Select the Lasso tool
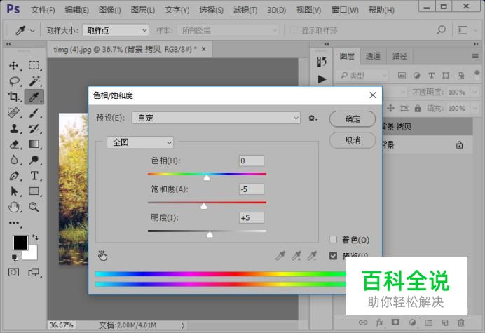 coord(14,81)
